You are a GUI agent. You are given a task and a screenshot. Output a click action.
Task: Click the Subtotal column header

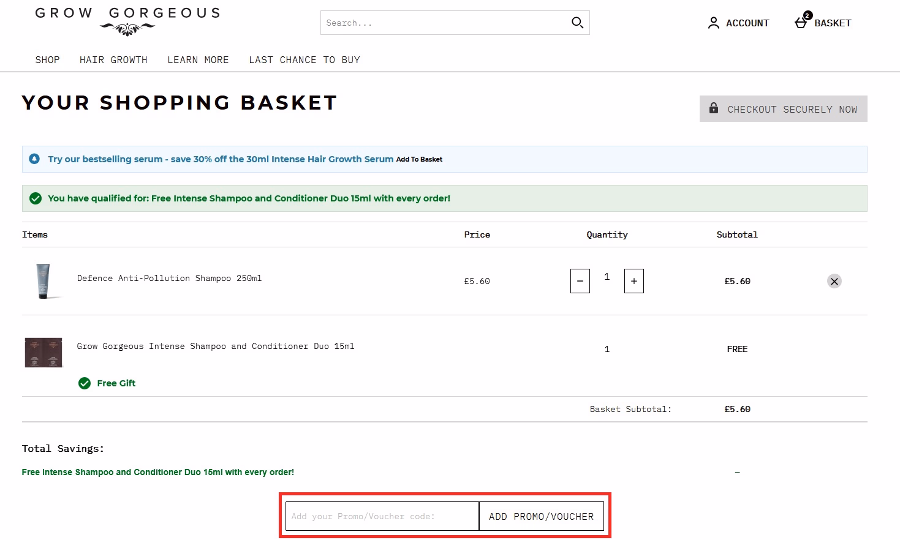click(737, 234)
